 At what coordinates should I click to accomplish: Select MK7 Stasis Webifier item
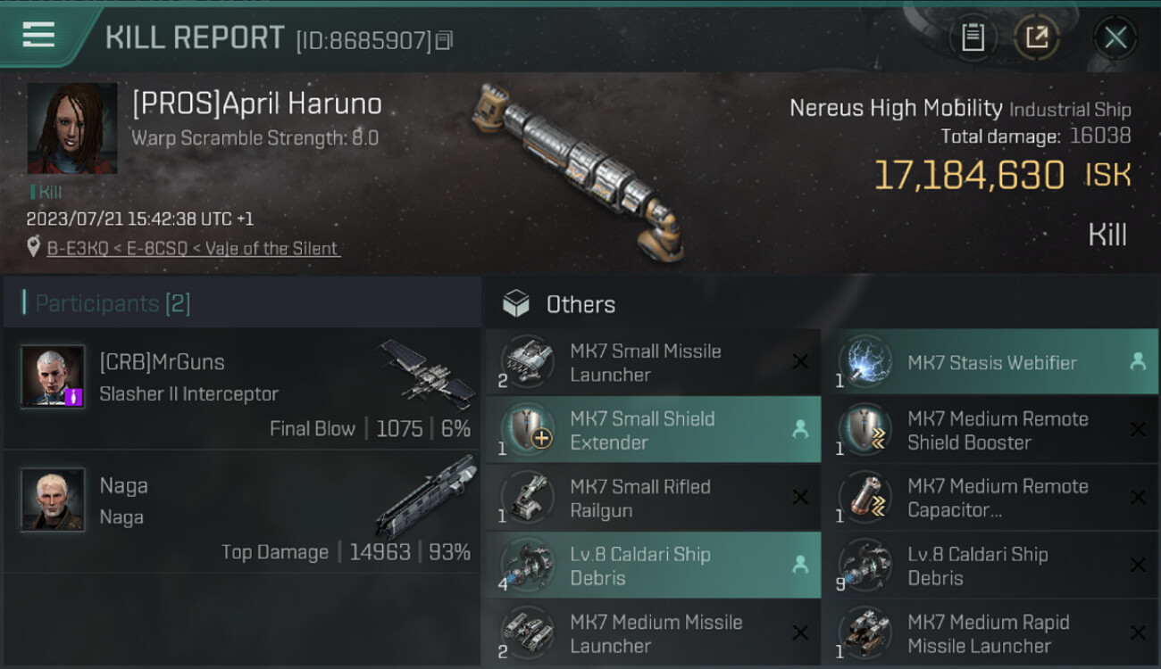[x=990, y=362]
